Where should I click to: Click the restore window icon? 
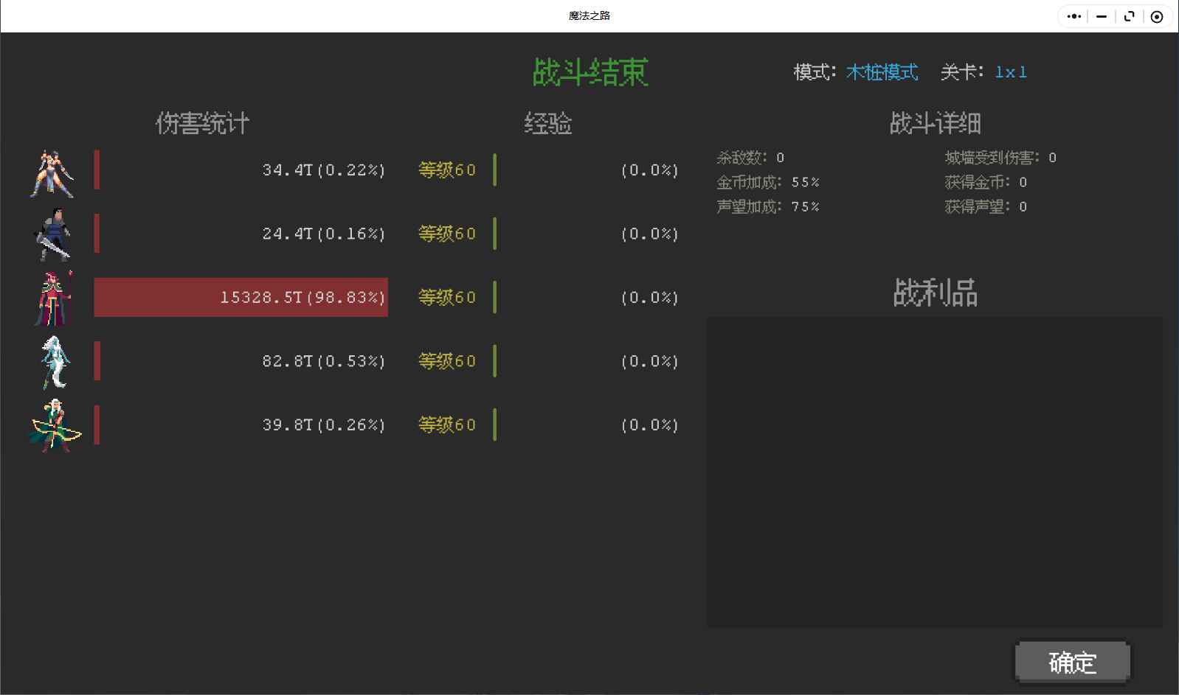tap(1129, 16)
